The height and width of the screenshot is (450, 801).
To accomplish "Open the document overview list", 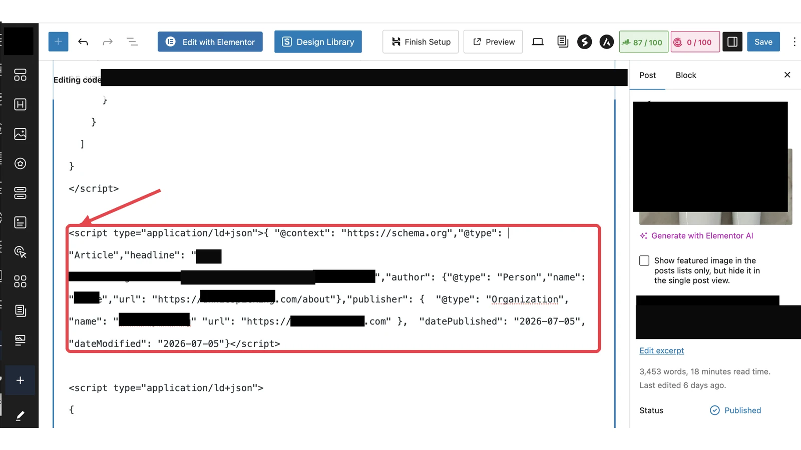I will pos(132,42).
